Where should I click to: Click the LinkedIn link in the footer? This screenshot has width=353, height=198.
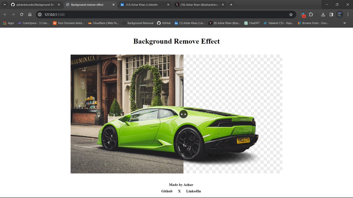[x=193, y=191]
